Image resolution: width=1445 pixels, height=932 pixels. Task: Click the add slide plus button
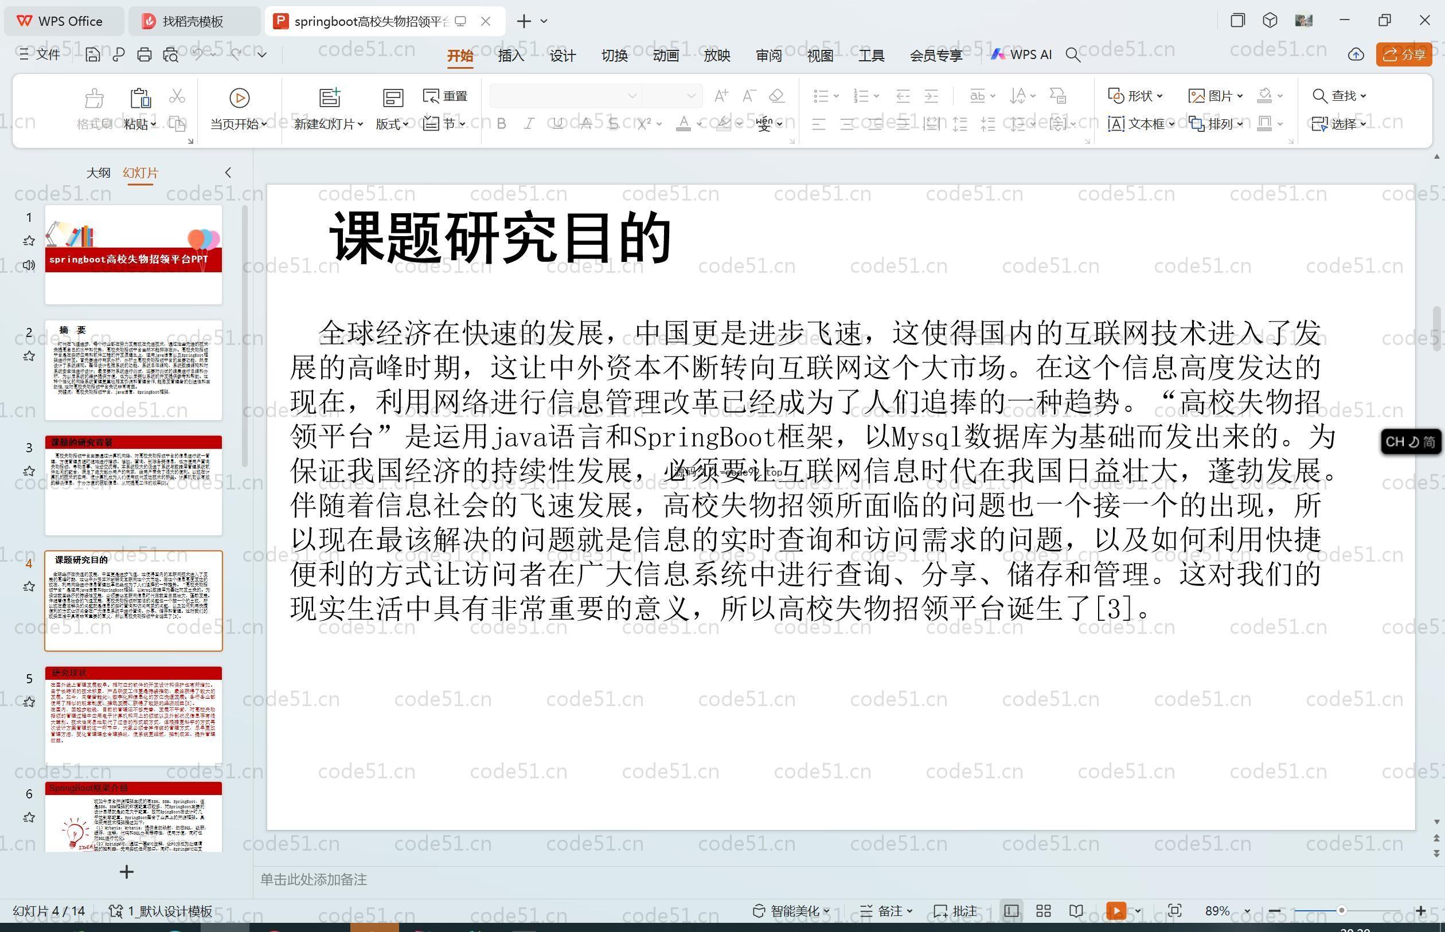127,871
